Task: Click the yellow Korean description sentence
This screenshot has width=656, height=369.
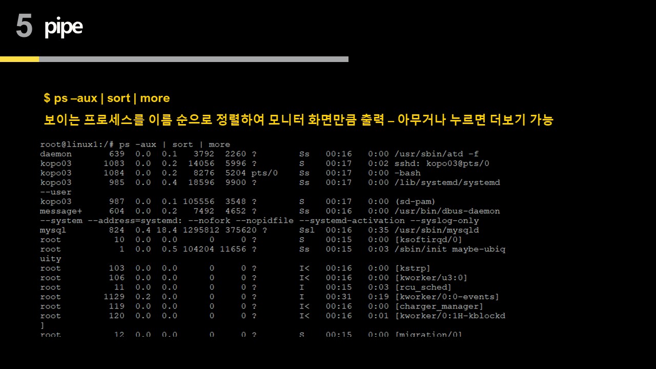Action: coord(298,120)
